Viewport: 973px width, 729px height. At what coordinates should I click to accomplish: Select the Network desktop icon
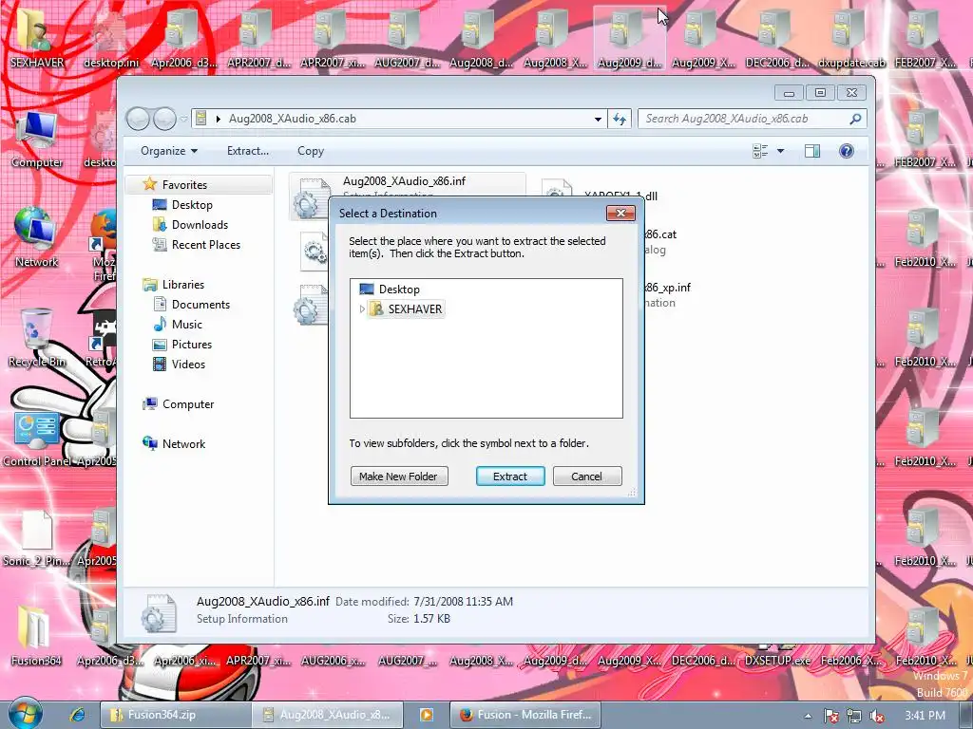[x=36, y=238]
